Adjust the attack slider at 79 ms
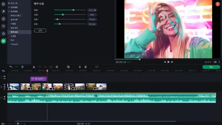 coord(57,19)
